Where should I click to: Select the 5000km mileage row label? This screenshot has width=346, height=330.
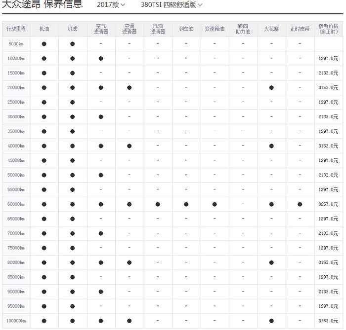[x=16, y=44]
